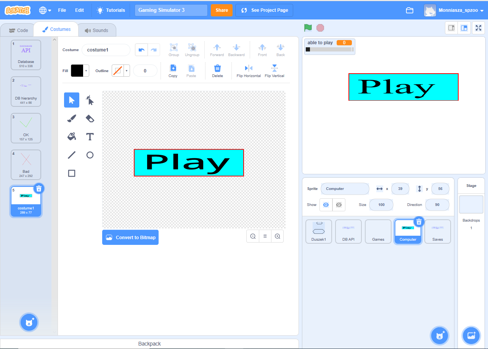Click the Convert to Bitmap button

tap(130, 237)
